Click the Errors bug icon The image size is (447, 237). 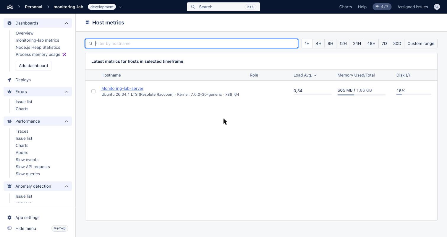[x=9, y=92]
